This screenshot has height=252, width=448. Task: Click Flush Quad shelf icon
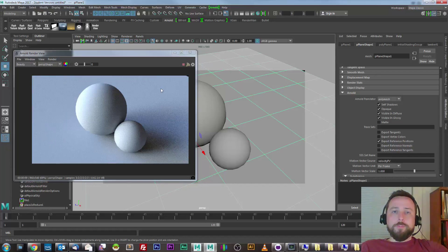click(30, 27)
